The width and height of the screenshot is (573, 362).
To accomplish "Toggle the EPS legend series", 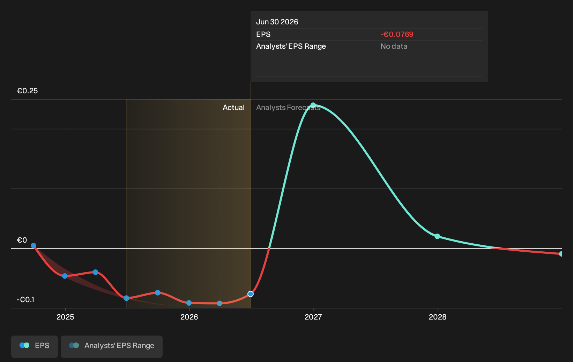I will [x=35, y=346].
